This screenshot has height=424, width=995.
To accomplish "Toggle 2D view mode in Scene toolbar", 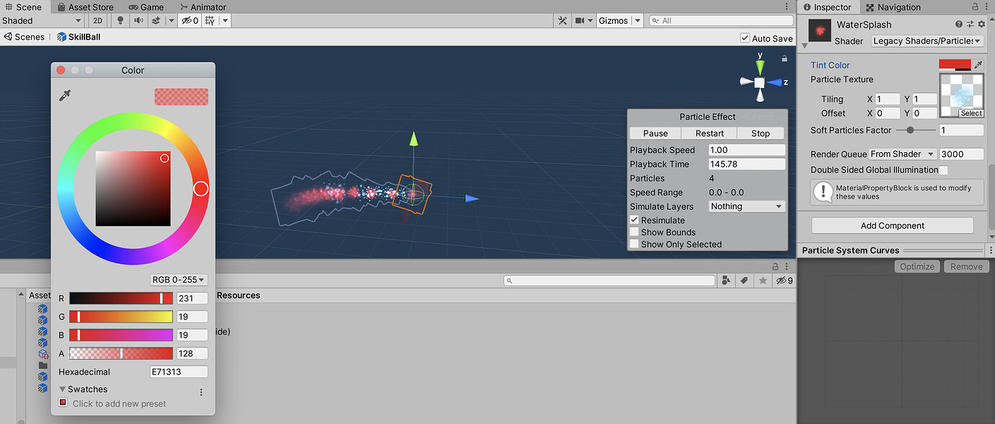I will 97,20.
